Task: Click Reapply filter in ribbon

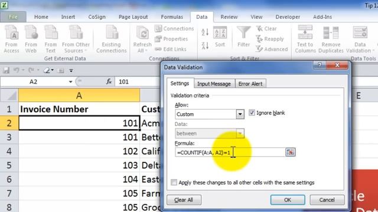Action: 270,39
